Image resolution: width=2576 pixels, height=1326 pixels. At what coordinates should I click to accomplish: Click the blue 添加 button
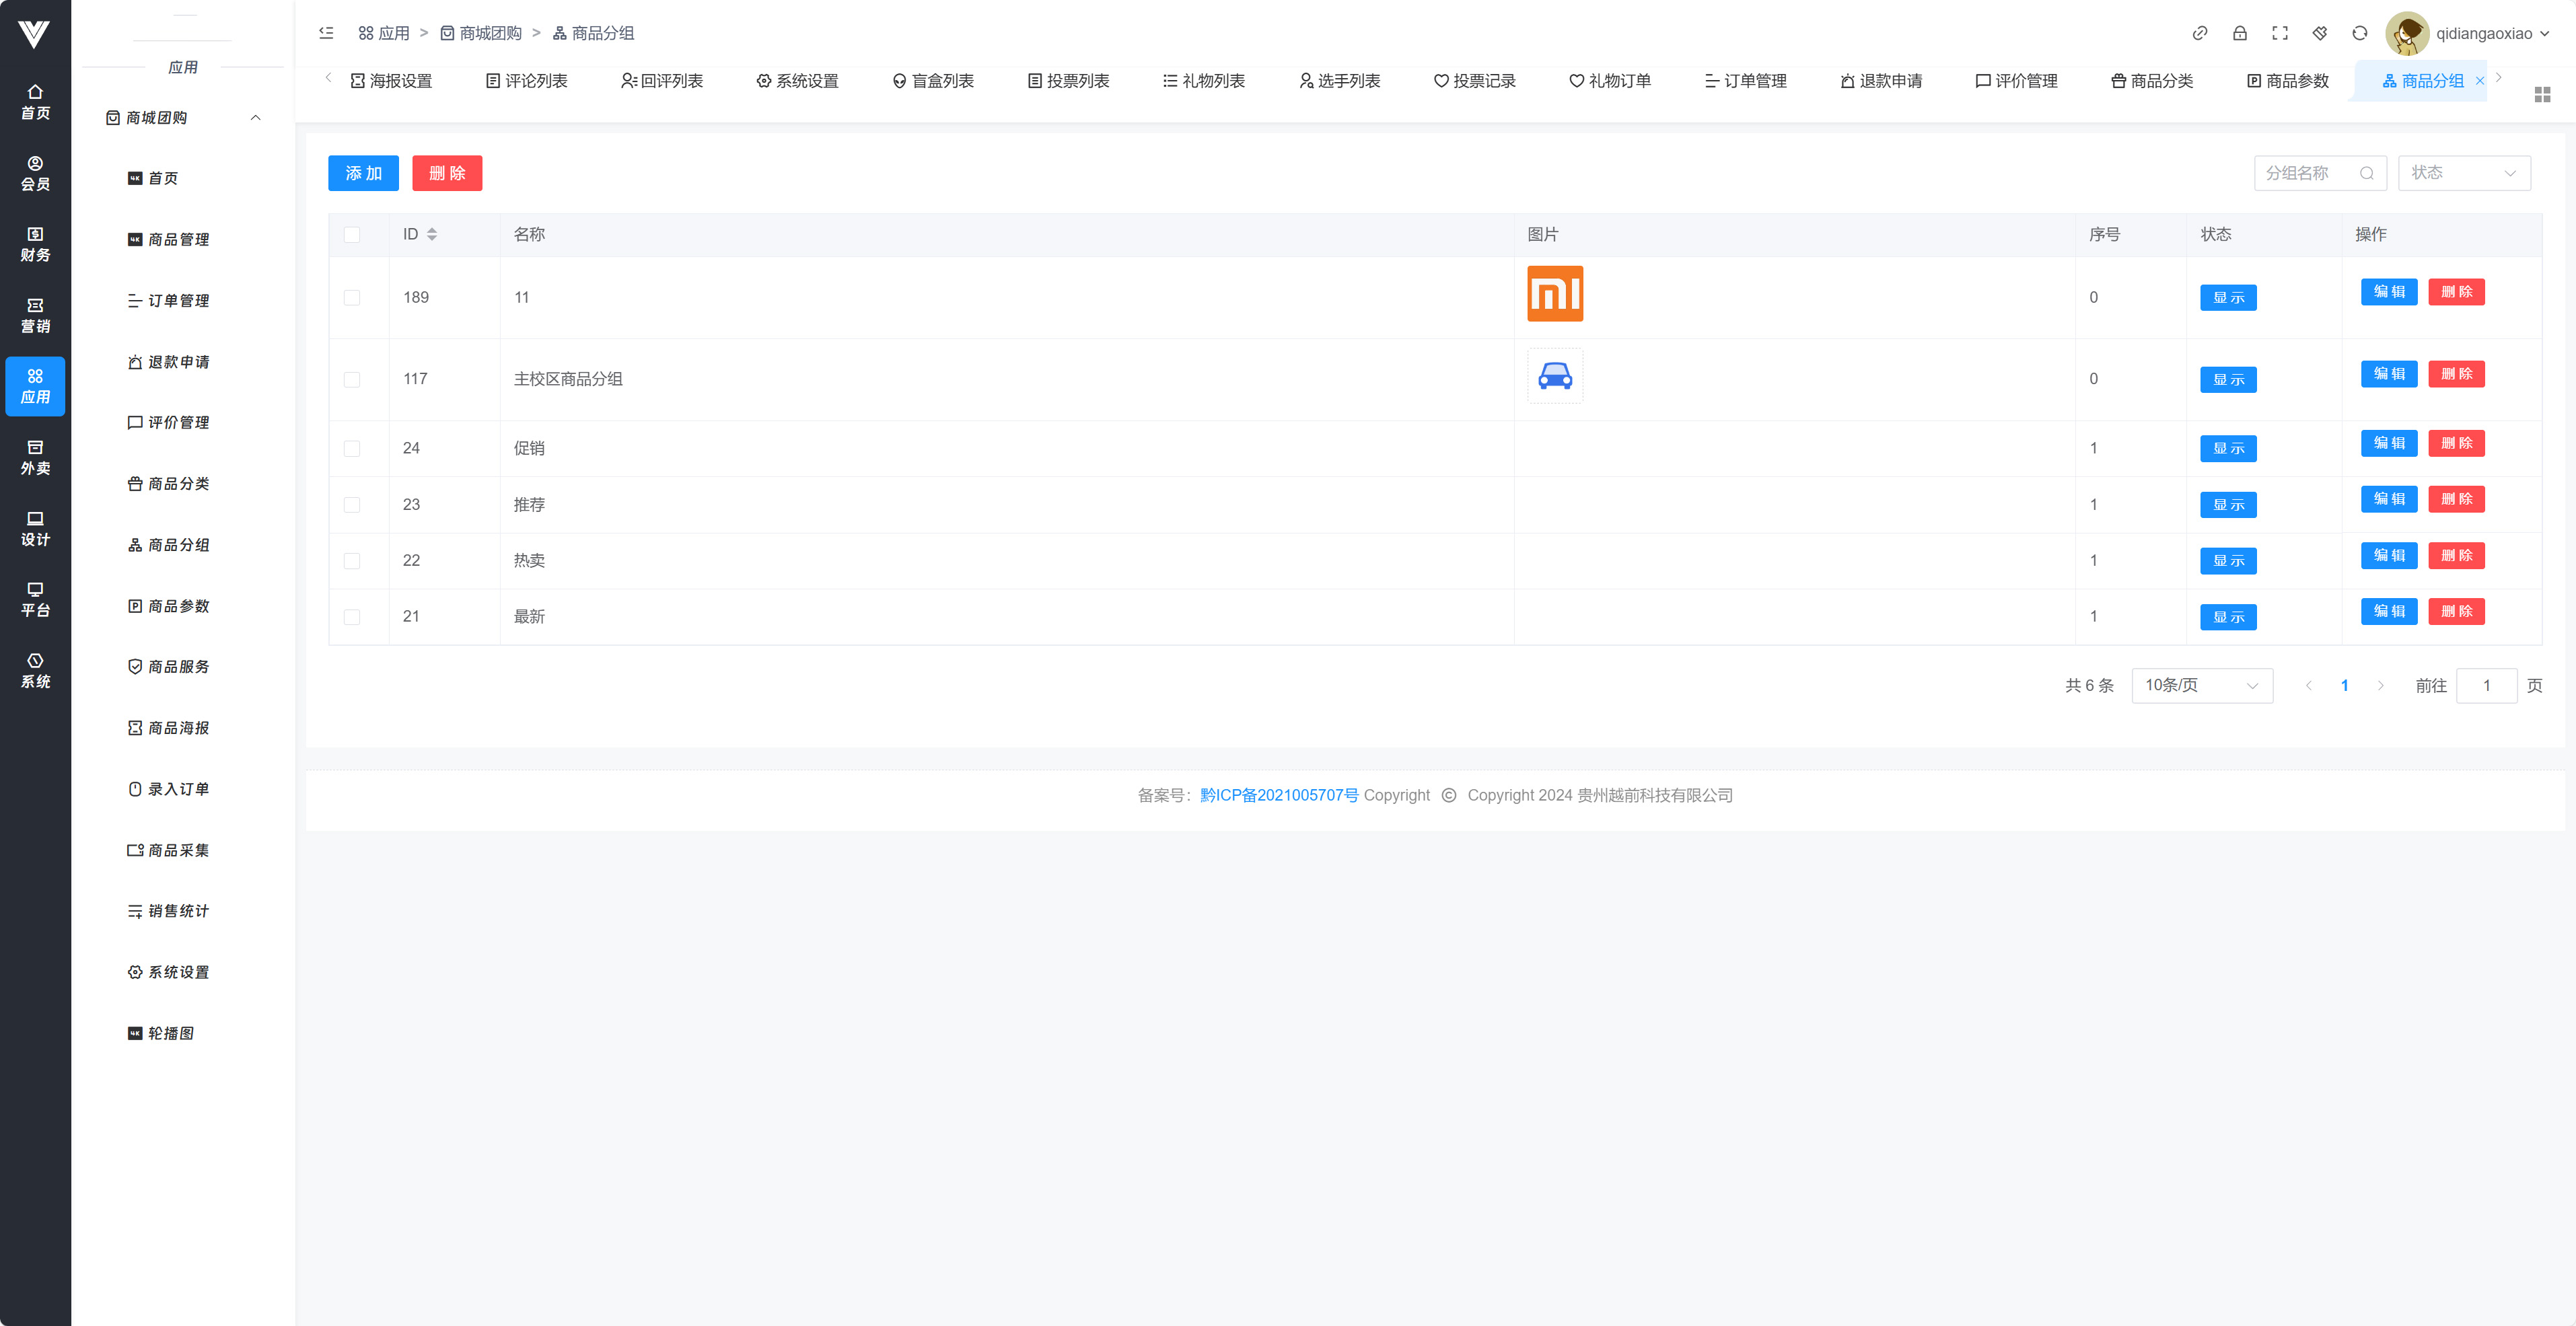click(x=363, y=173)
